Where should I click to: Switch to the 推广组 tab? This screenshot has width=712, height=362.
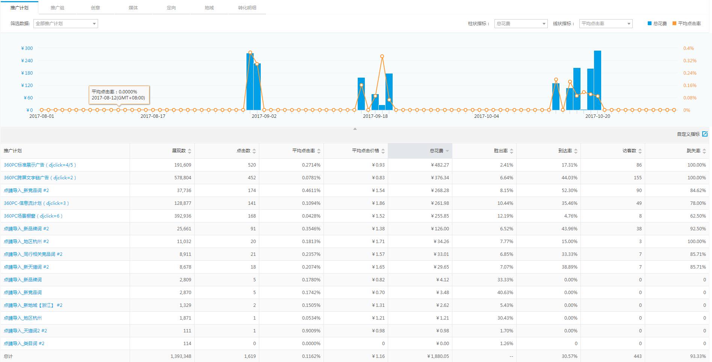(57, 8)
